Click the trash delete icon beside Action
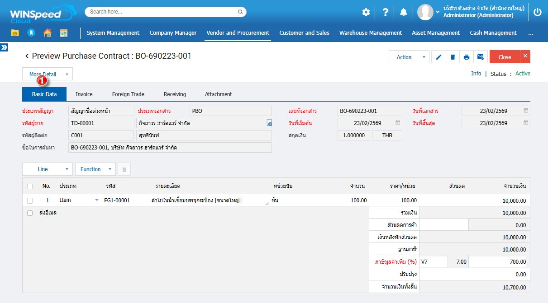Viewport: 548px width, 303px height. tap(453, 57)
